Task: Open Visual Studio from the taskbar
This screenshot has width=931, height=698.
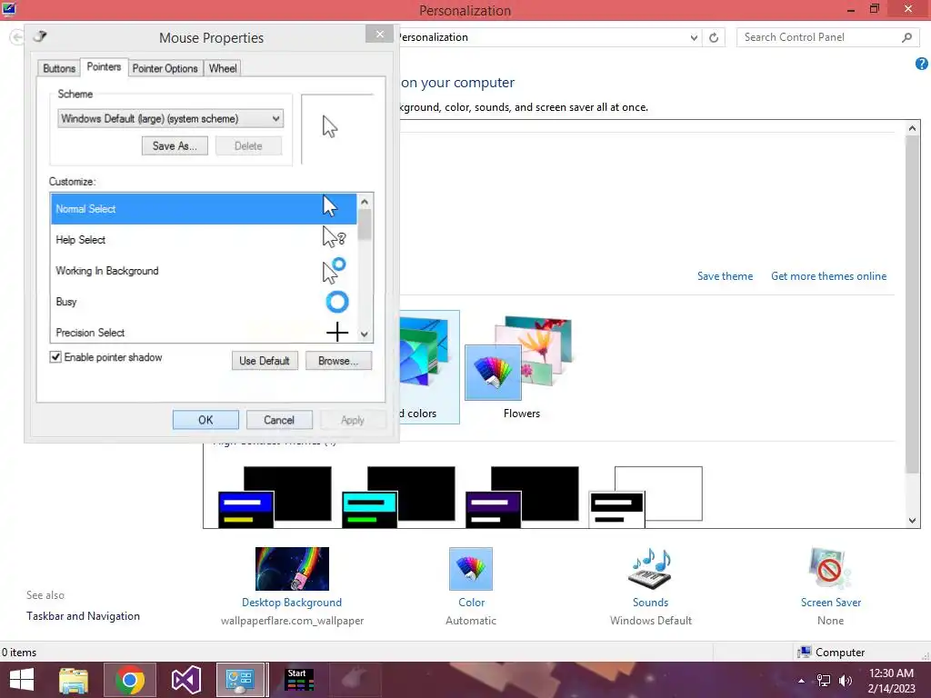Action: [185, 680]
